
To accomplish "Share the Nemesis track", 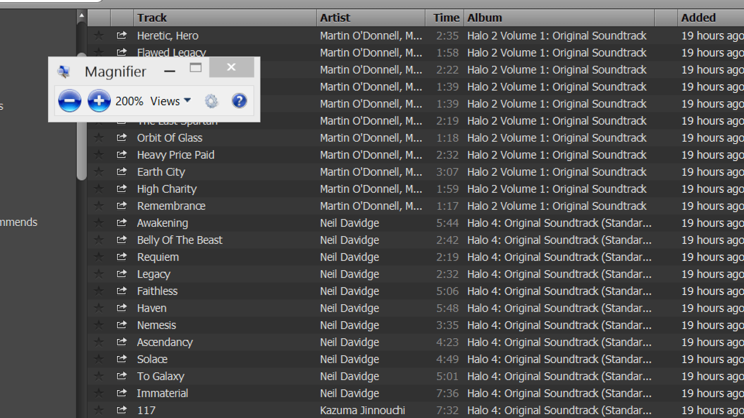I will click(x=122, y=325).
